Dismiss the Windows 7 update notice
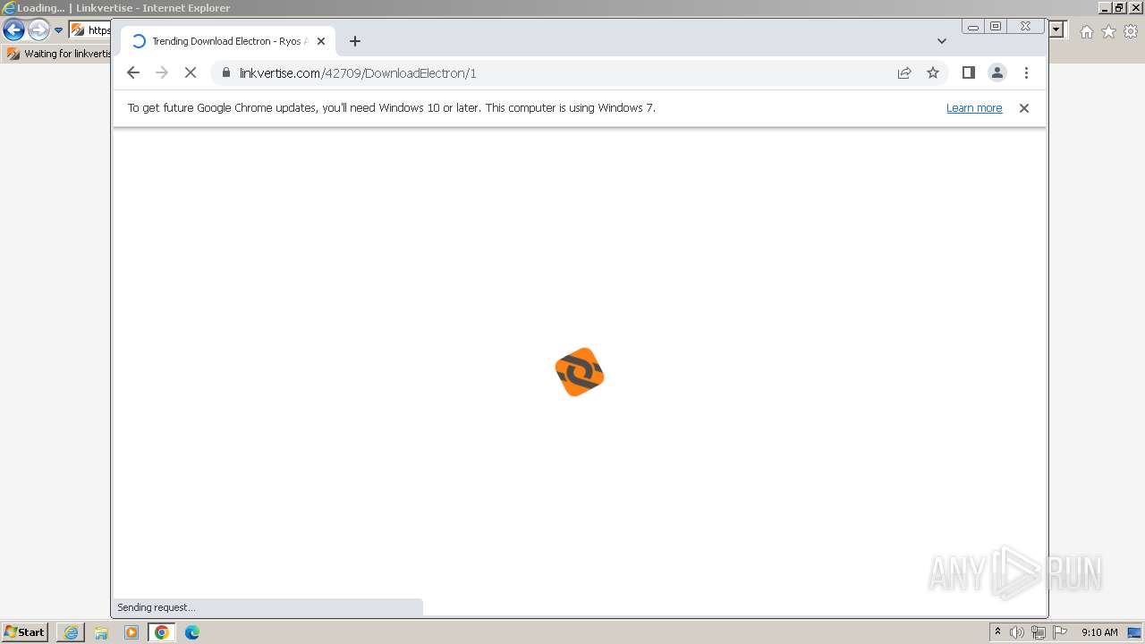Image resolution: width=1145 pixels, height=644 pixels. (x=1024, y=108)
